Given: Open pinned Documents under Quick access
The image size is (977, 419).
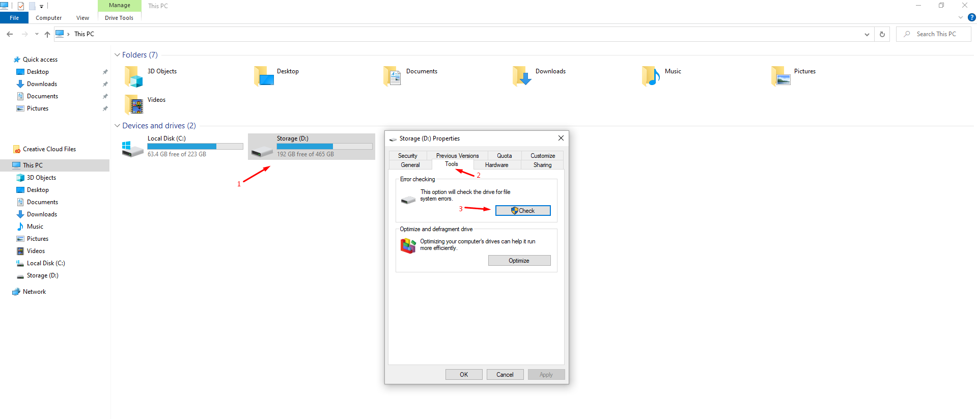Looking at the screenshot, I should (x=42, y=96).
